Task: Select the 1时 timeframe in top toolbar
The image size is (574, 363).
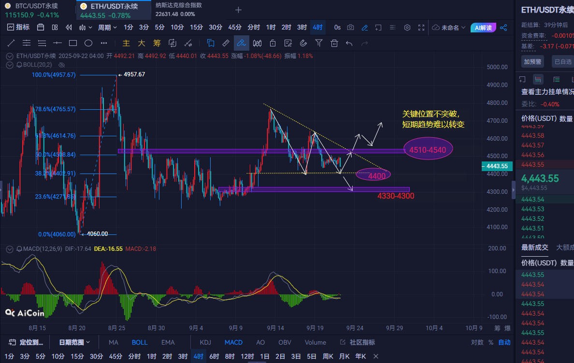Action: click(x=271, y=28)
